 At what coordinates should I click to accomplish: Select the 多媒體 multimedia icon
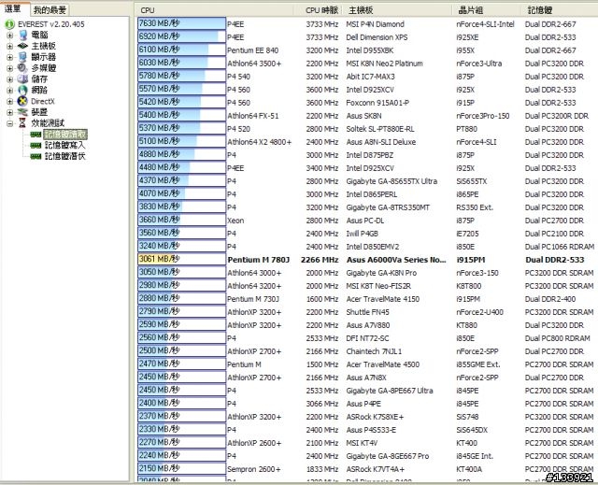pos(22,68)
